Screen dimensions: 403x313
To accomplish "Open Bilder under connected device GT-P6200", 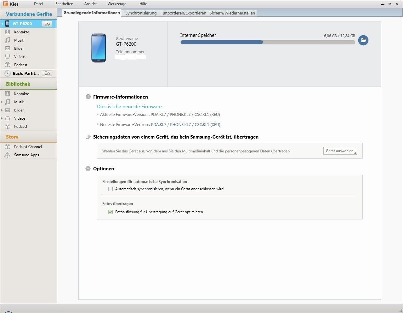I will tap(19, 48).
